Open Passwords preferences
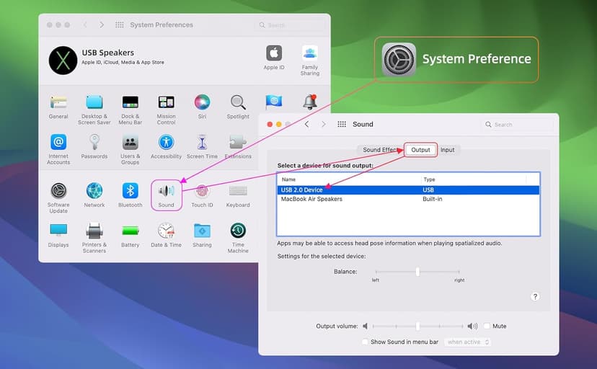This screenshot has width=597, height=369. pos(94,142)
